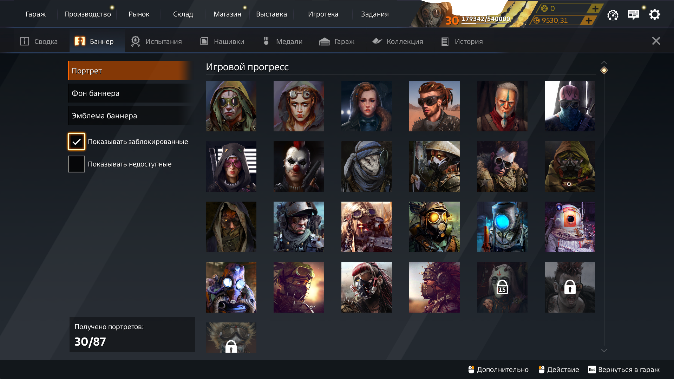Click the locked screaming mohawk man portrait
The width and height of the screenshot is (674, 379).
pyautogui.click(x=570, y=287)
